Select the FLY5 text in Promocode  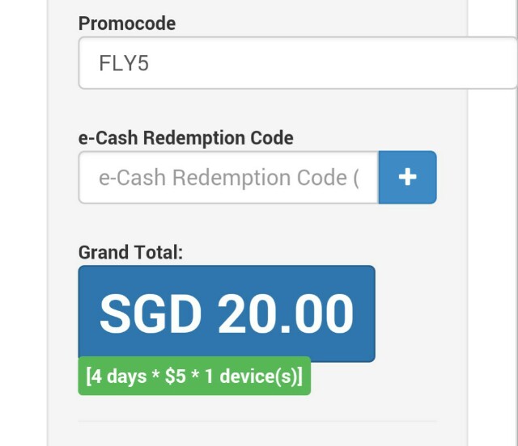point(124,63)
